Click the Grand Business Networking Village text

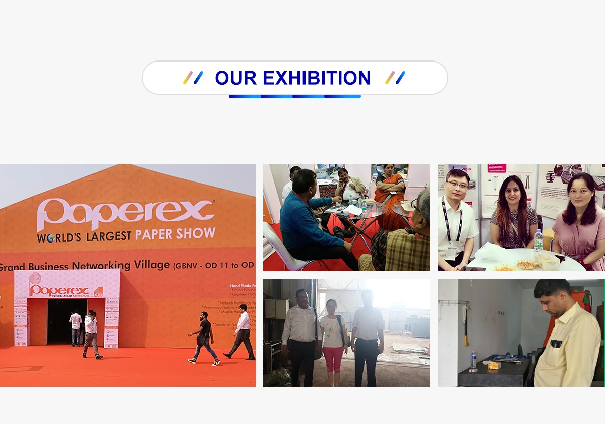coord(86,266)
